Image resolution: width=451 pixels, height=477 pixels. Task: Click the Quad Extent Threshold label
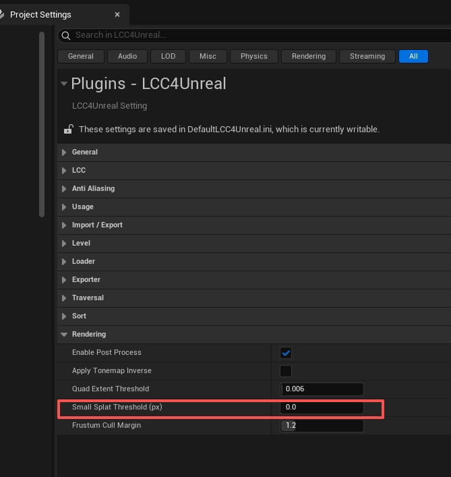click(111, 389)
